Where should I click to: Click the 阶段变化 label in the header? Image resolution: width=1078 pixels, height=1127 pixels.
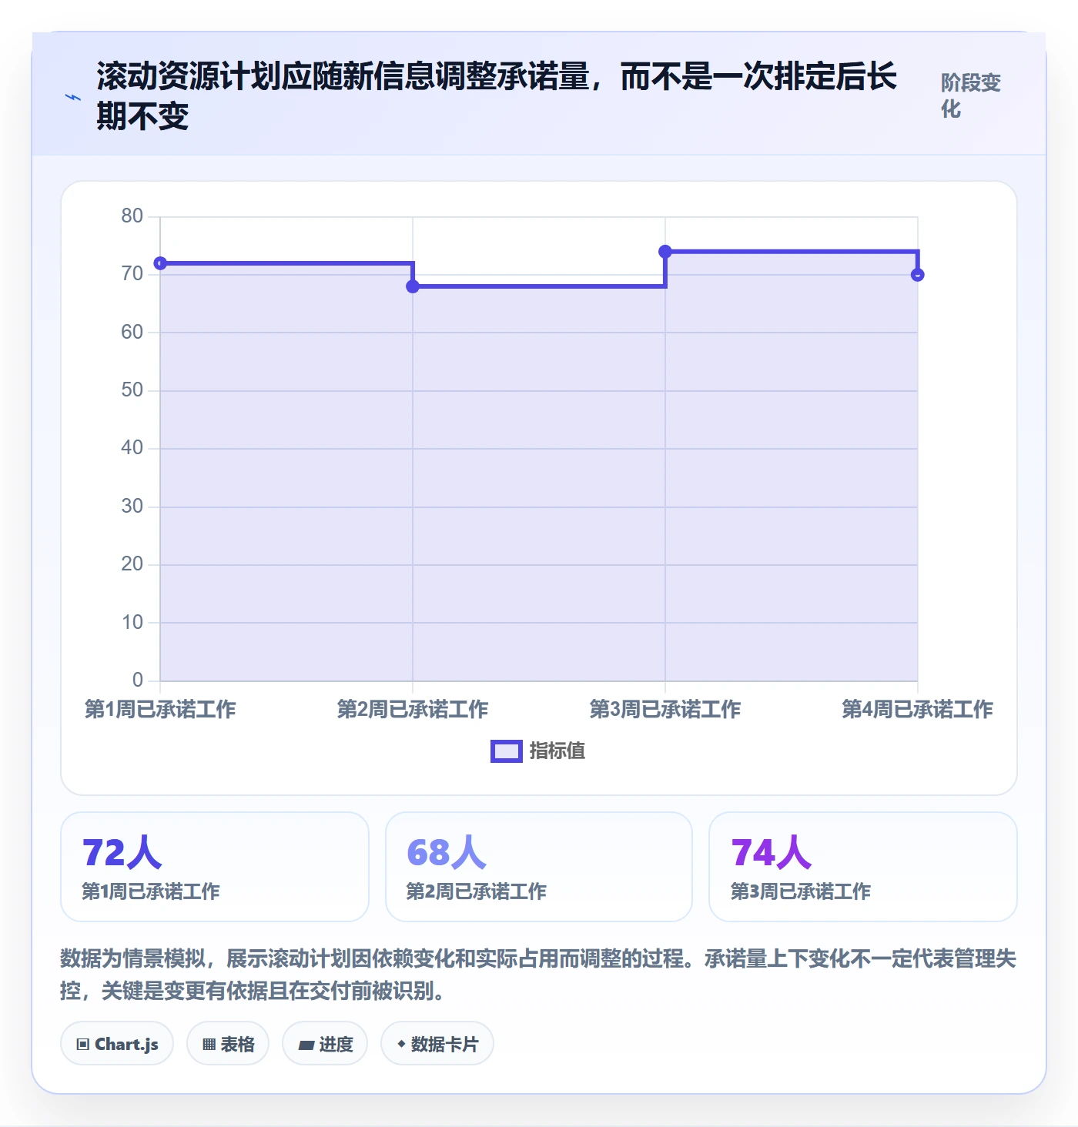[971, 95]
